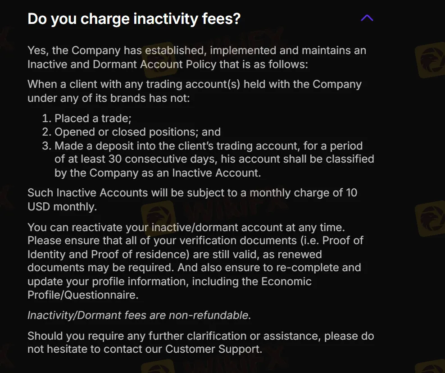Select the "Opened or closed positions; and" item

click(x=137, y=132)
